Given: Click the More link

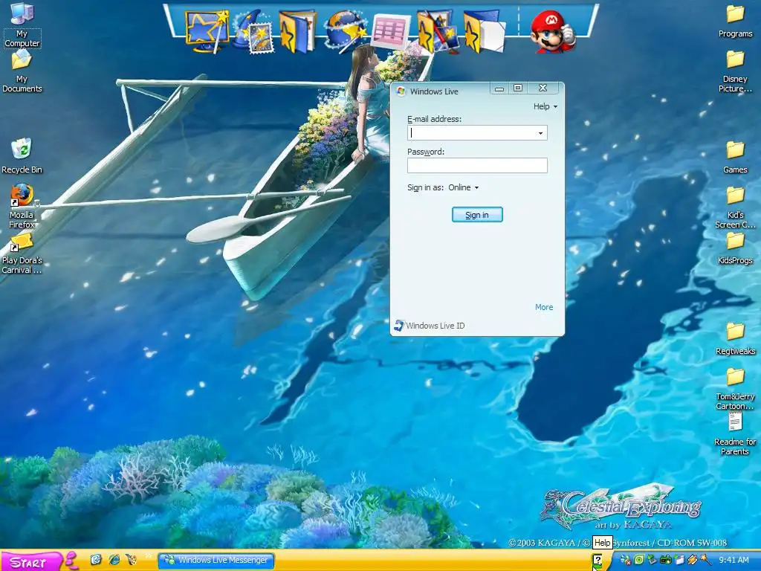Looking at the screenshot, I should pos(544,307).
